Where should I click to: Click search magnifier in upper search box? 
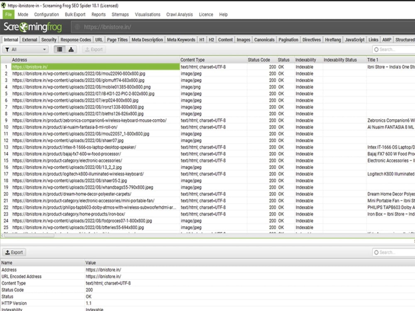click(376, 49)
